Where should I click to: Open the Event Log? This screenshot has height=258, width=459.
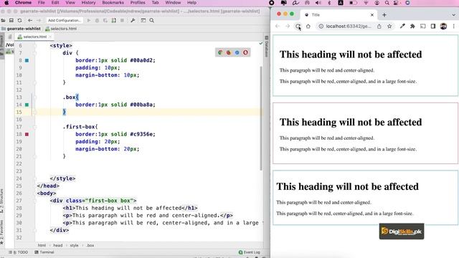pos(249,252)
